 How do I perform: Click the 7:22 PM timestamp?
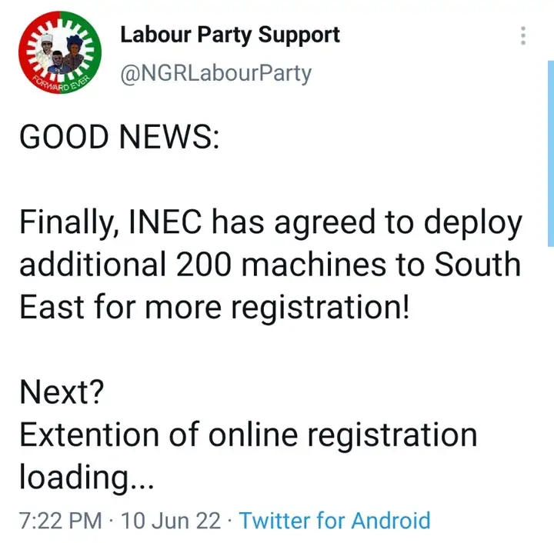60,520
